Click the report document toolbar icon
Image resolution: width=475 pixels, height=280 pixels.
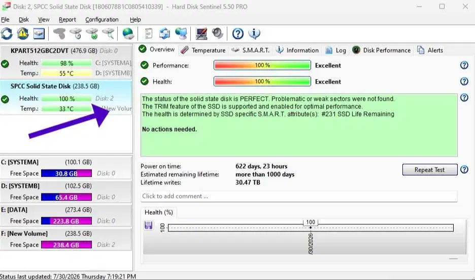pos(148,33)
